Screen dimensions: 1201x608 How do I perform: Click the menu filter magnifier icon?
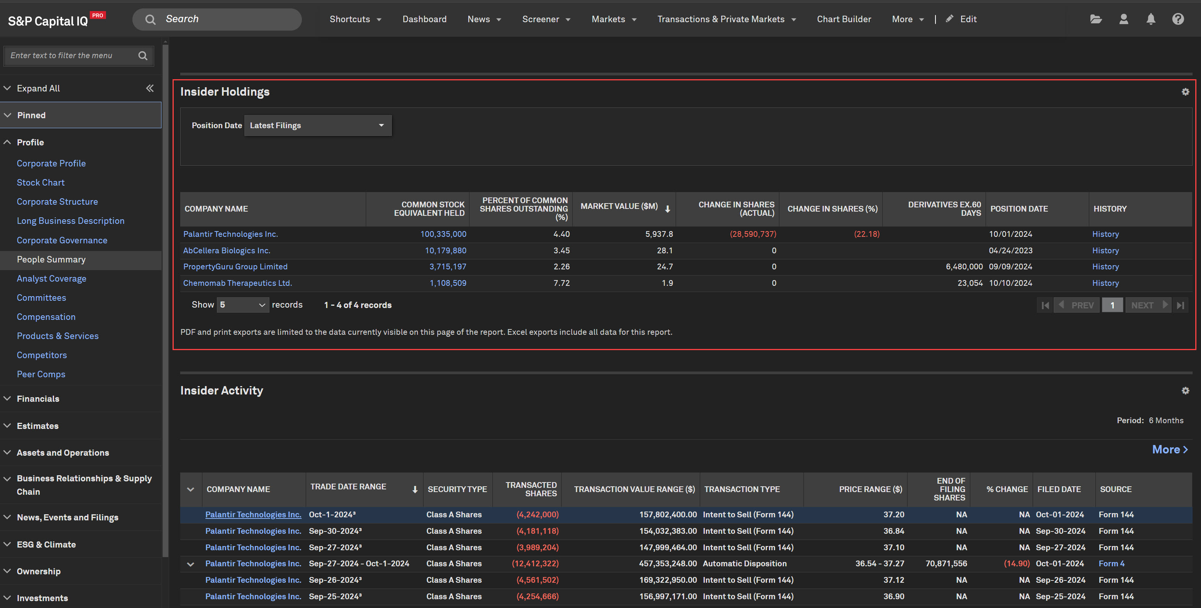[x=143, y=55]
